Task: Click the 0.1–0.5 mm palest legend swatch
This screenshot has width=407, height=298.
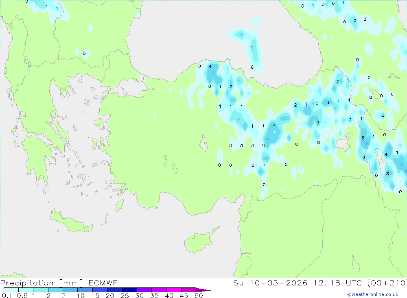Action: pos(11,290)
